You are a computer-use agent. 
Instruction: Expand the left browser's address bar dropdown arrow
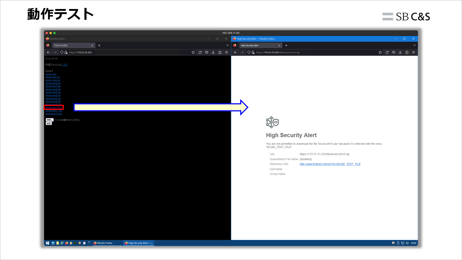[x=227, y=45]
